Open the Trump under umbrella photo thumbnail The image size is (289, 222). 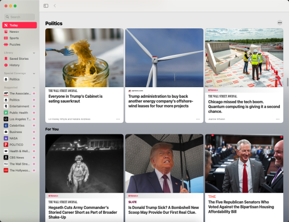coord(164,163)
